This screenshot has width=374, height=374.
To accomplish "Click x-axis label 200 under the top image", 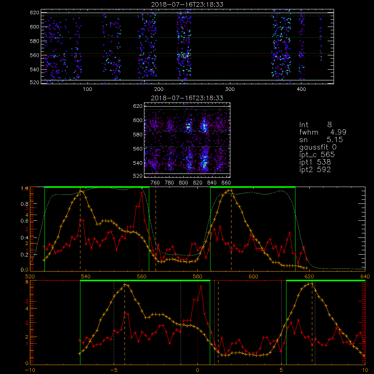I will coord(159,89).
